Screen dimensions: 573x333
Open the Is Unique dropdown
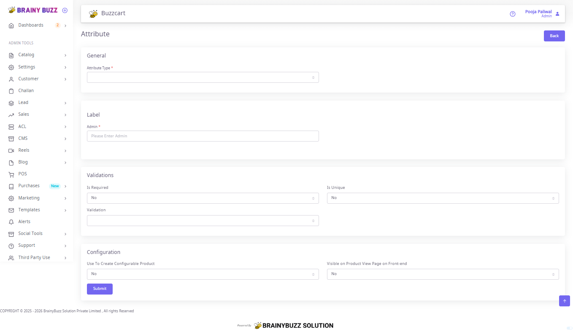443,198
